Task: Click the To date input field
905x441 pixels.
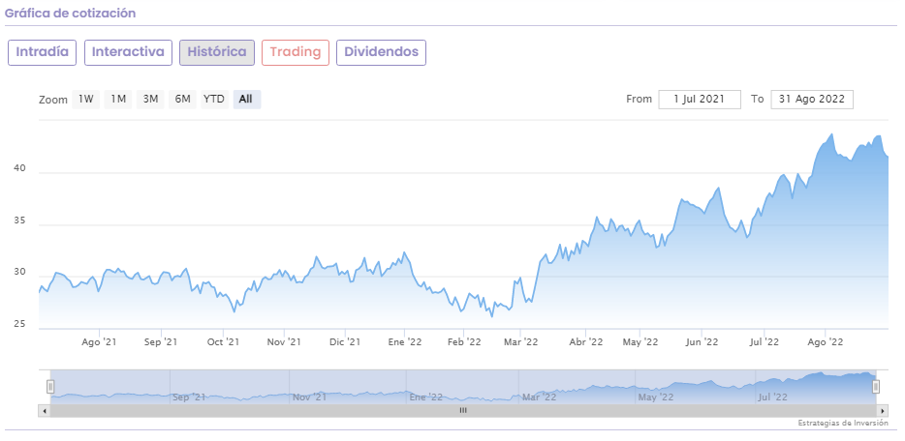Action: (812, 99)
